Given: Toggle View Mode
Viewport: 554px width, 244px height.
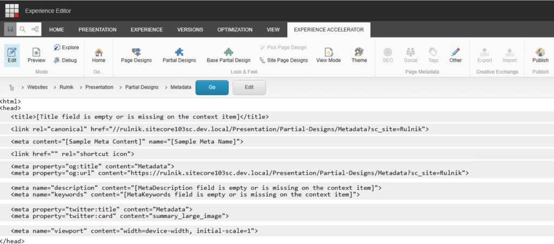Looking at the screenshot, I should pos(328,55).
